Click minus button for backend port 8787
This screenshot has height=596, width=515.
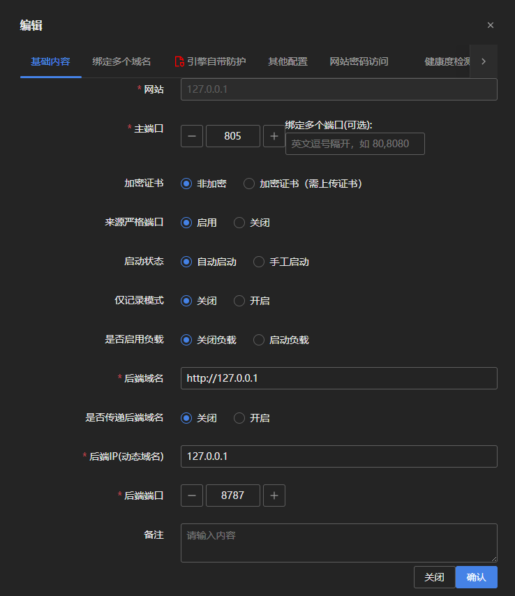point(192,496)
